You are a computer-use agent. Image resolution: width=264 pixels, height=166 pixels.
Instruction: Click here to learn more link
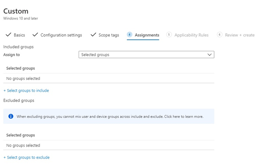click(184, 117)
